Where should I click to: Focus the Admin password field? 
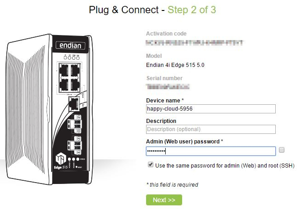click(x=211, y=151)
